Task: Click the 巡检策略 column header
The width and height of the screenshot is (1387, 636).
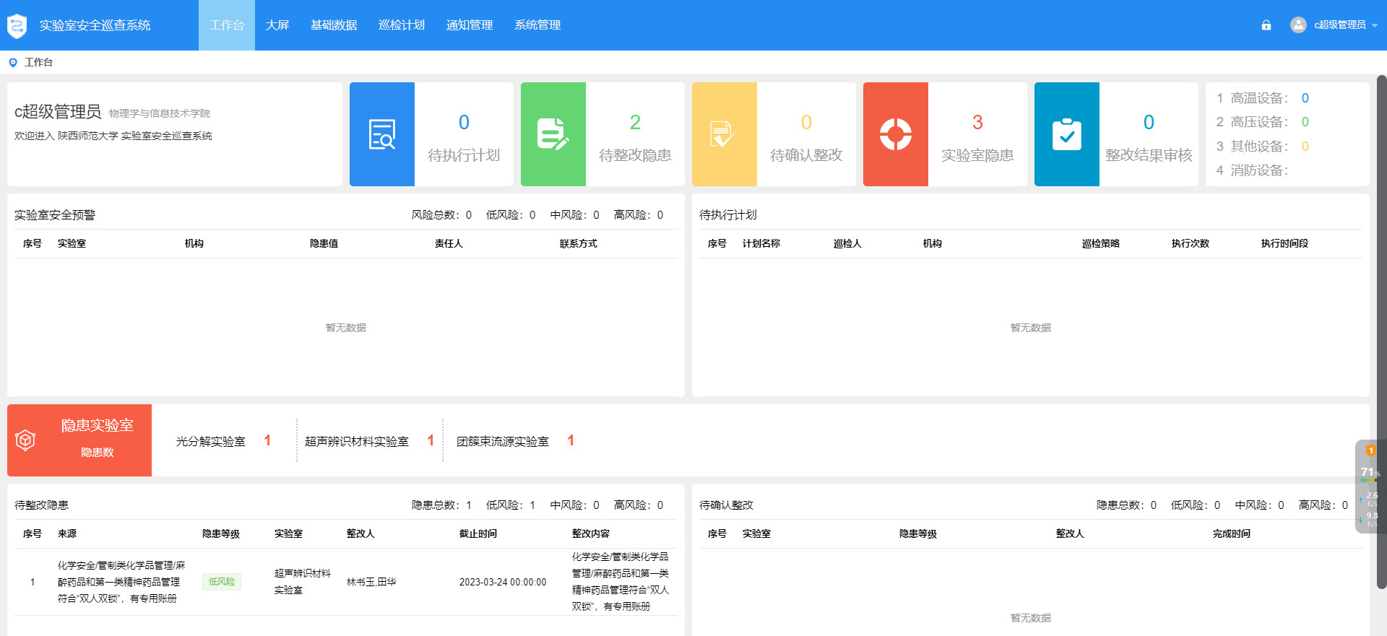Action: click(x=1101, y=244)
